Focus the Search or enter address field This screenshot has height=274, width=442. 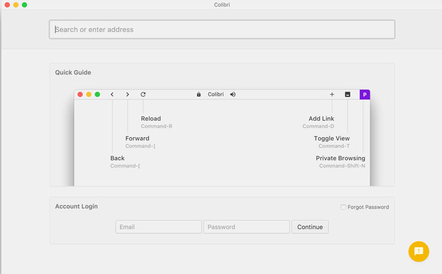click(x=222, y=29)
